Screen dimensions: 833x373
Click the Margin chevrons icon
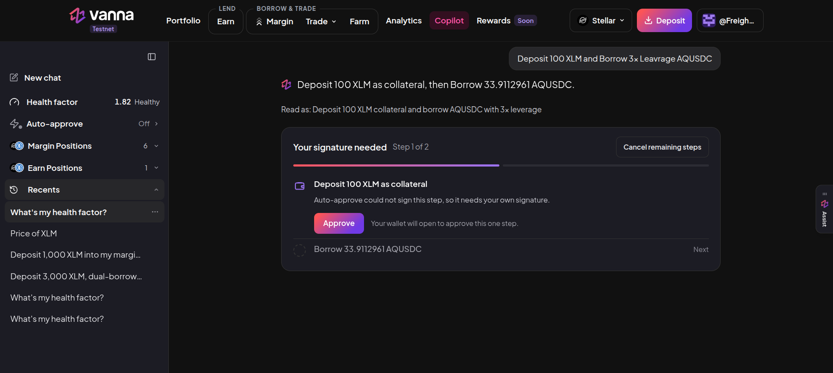(x=259, y=22)
